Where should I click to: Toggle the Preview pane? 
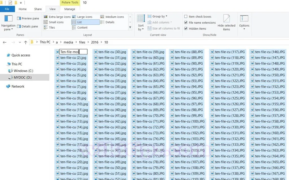(28, 18)
